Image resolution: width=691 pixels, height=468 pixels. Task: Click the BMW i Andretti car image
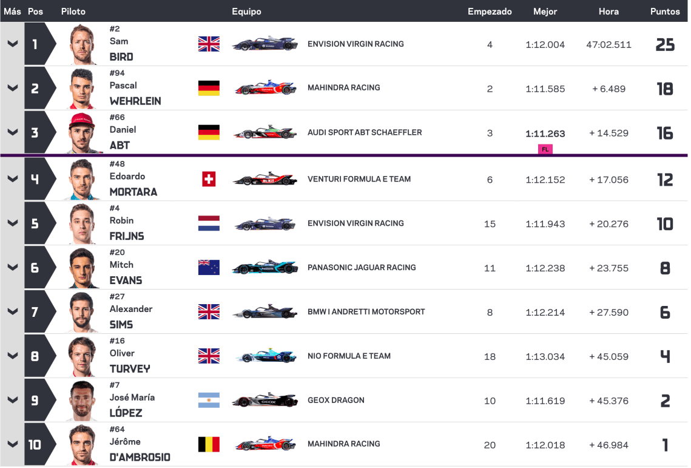(x=265, y=312)
